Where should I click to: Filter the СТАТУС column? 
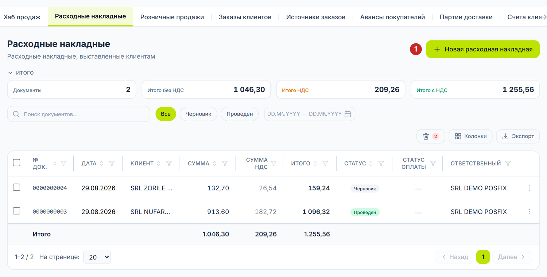click(x=381, y=164)
